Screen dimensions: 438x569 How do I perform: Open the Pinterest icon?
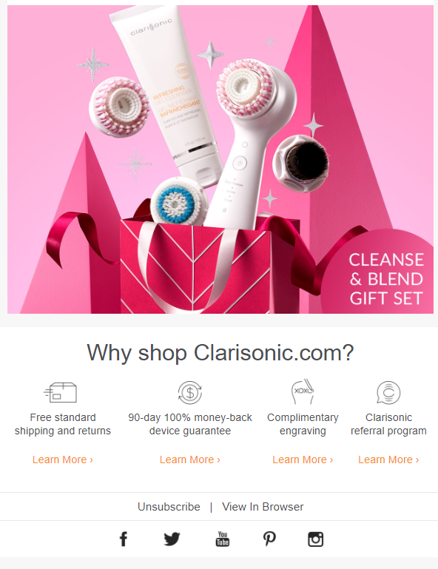click(x=269, y=539)
